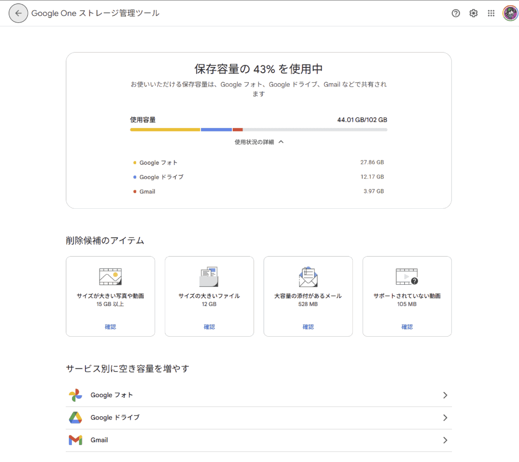Click the large attachment email envelope icon
The width and height of the screenshot is (519, 462).
point(308,277)
